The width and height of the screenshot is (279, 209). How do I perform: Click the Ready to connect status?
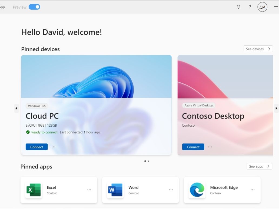pos(44,132)
